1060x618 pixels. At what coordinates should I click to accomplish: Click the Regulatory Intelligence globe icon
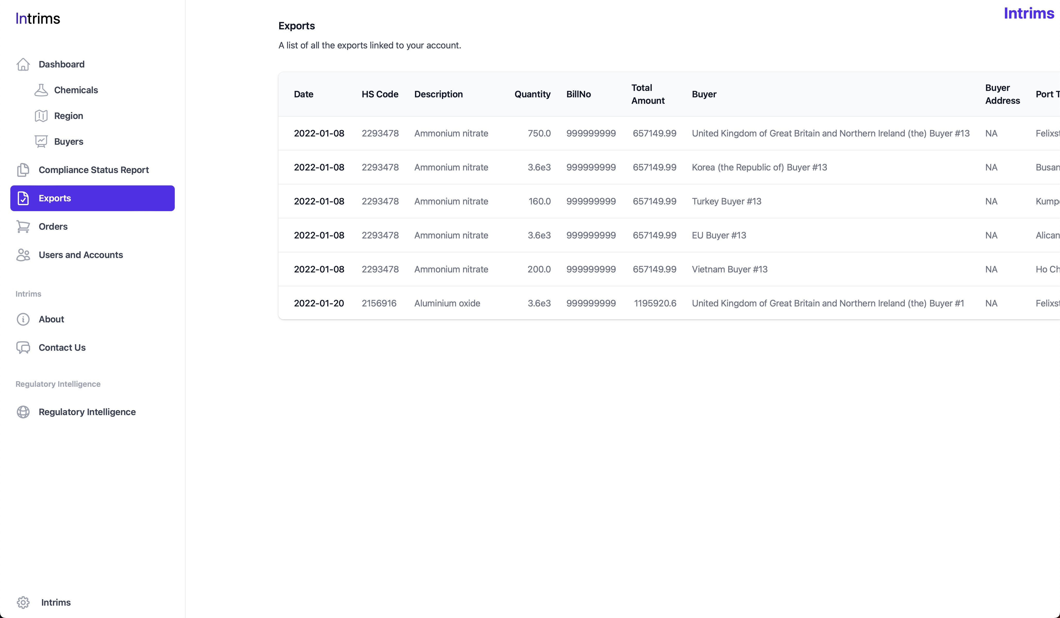(23, 412)
